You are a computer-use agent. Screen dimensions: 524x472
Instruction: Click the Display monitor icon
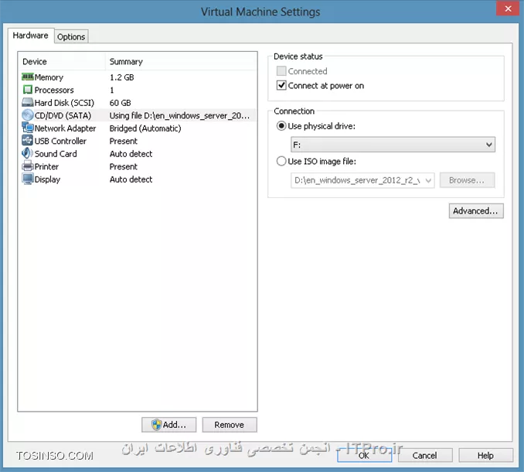pos(28,179)
